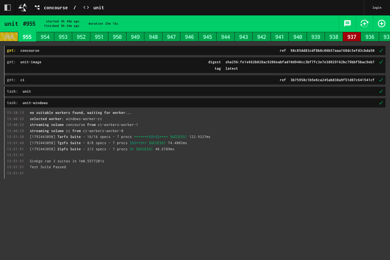
Task: Select build 940 tab
Action: (298, 37)
